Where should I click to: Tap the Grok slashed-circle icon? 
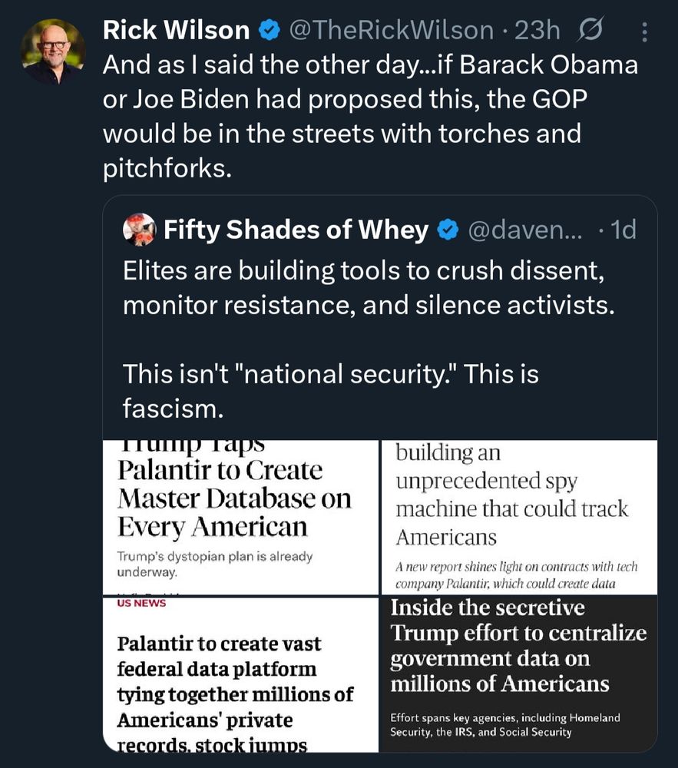coord(590,31)
